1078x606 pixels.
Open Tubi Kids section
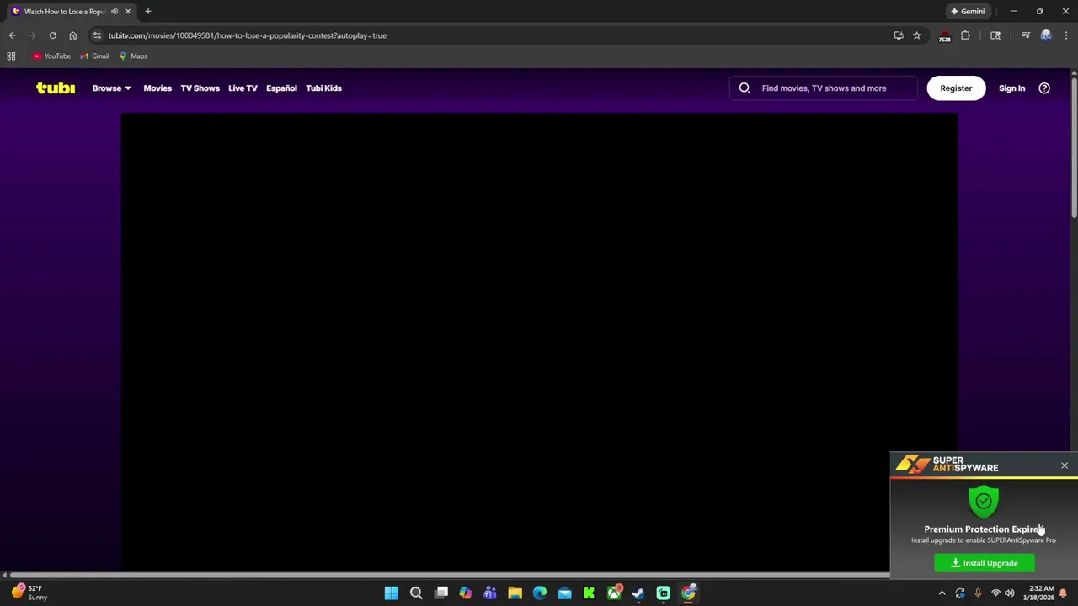click(x=323, y=88)
